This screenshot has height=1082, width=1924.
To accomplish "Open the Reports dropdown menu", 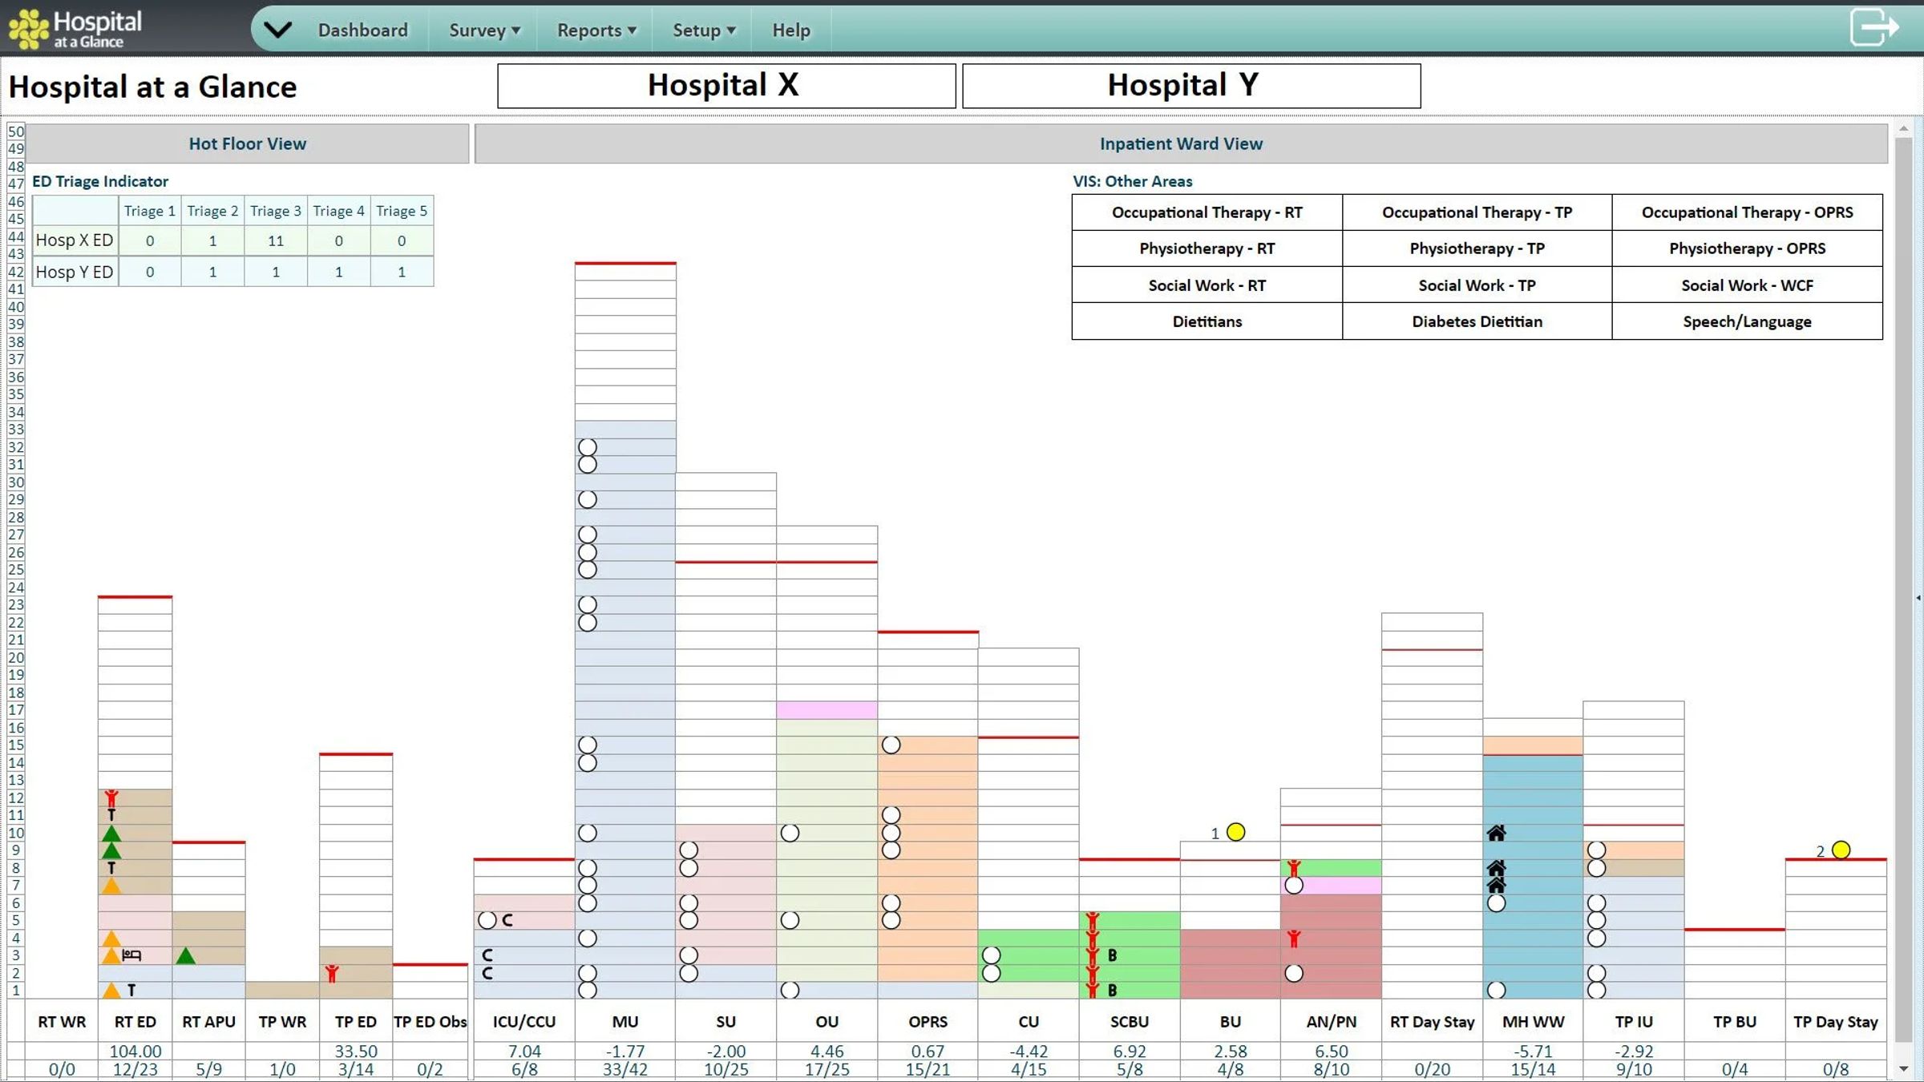I will point(596,30).
